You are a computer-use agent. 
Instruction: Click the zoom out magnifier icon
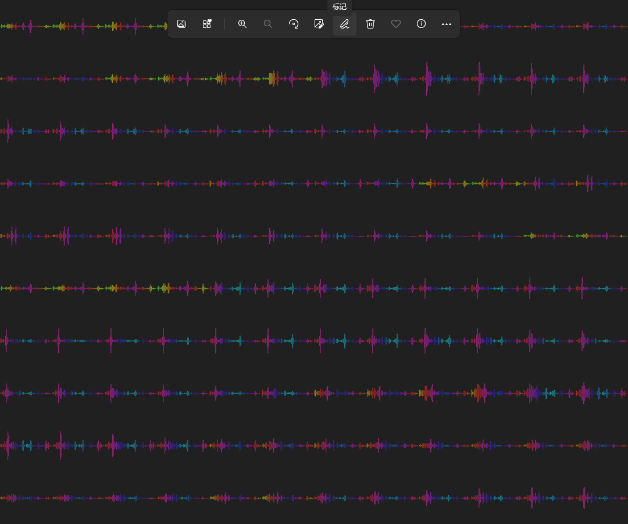(268, 24)
